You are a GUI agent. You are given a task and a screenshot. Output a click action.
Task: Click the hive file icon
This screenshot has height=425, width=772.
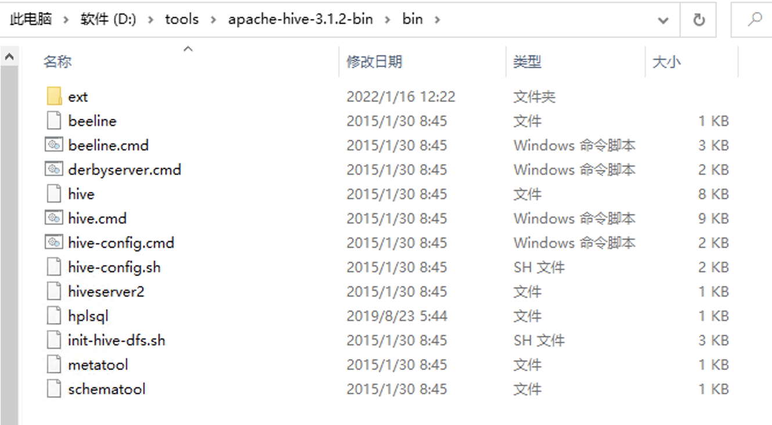(x=53, y=194)
